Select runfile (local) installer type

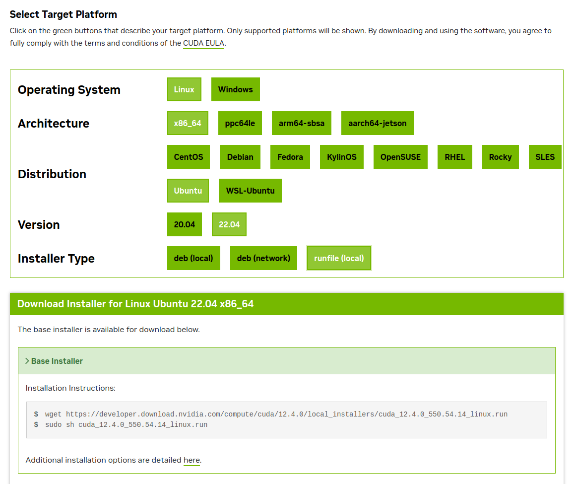coord(339,258)
